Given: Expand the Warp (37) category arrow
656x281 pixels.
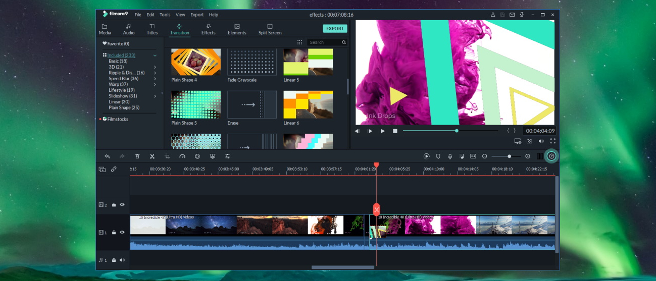Looking at the screenshot, I should tap(155, 85).
